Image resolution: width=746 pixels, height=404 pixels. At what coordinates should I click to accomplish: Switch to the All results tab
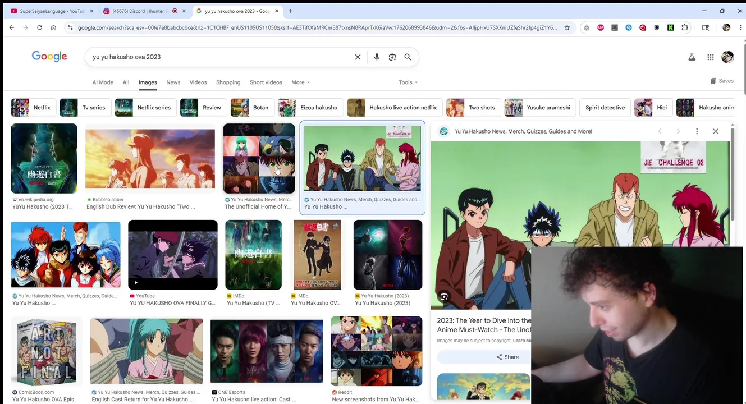point(126,82)
